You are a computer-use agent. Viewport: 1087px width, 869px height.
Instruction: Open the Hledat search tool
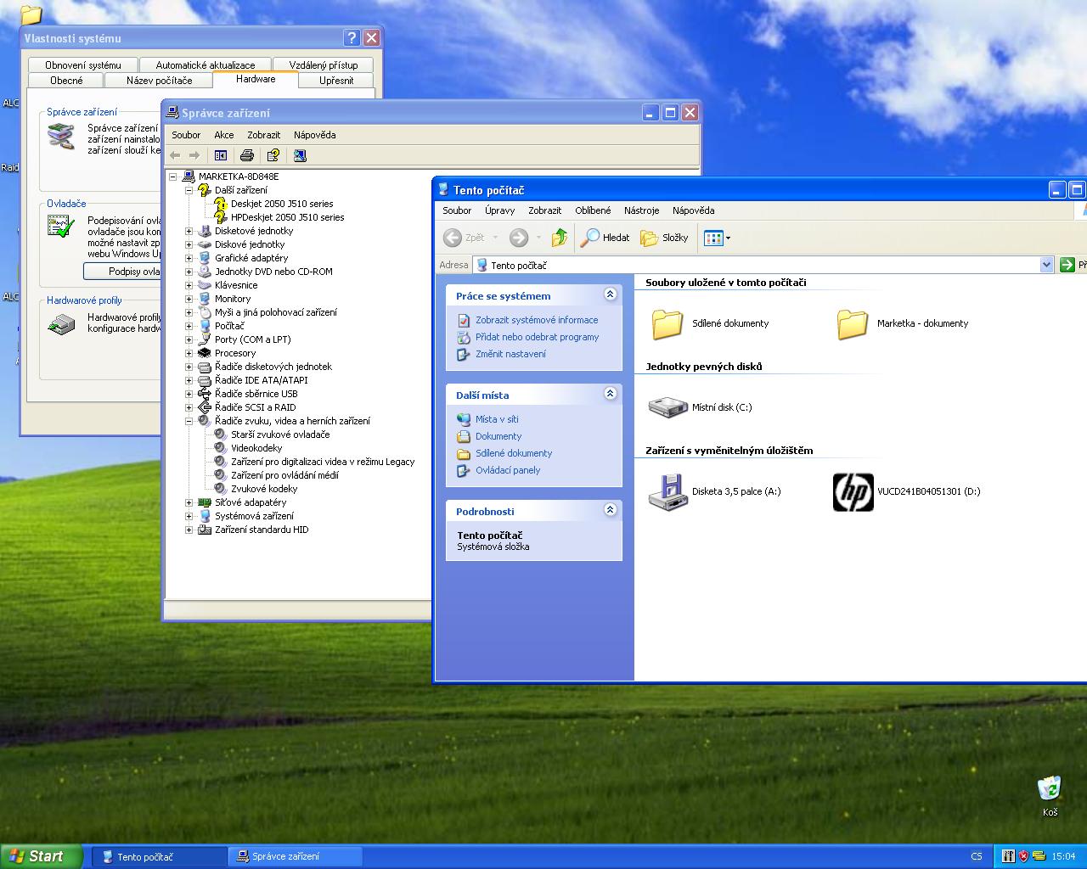coord(605,238)
